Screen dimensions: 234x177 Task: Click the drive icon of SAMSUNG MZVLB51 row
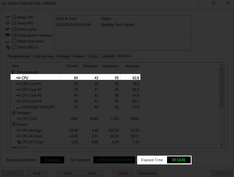click(18, 107)
